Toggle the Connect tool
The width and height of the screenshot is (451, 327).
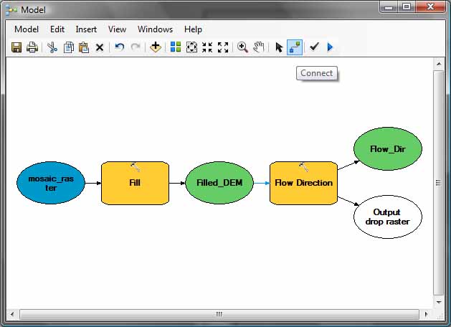coord(294,47)
